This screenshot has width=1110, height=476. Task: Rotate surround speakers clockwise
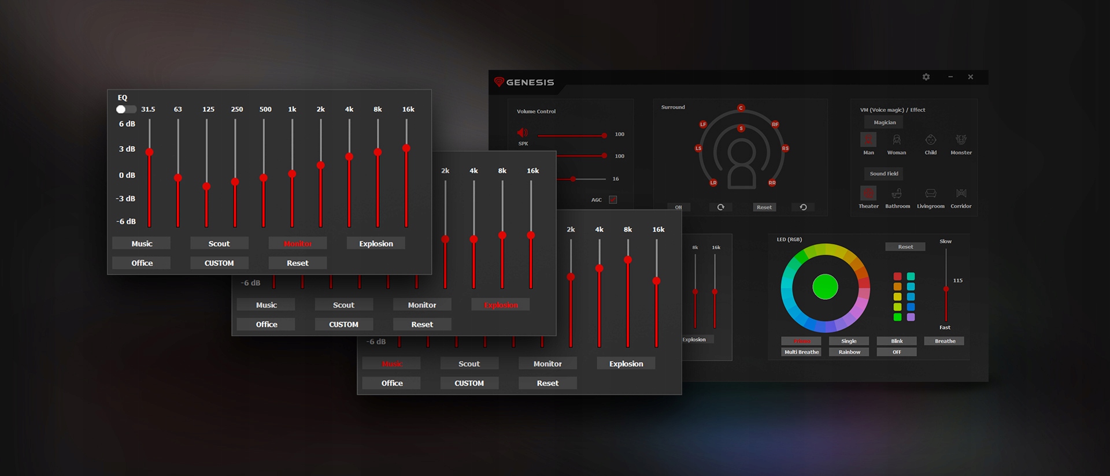point(720,207)
